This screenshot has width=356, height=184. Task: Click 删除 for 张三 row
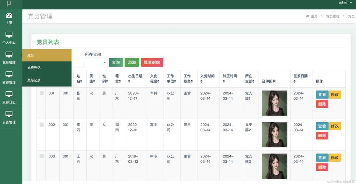(322, 104)
